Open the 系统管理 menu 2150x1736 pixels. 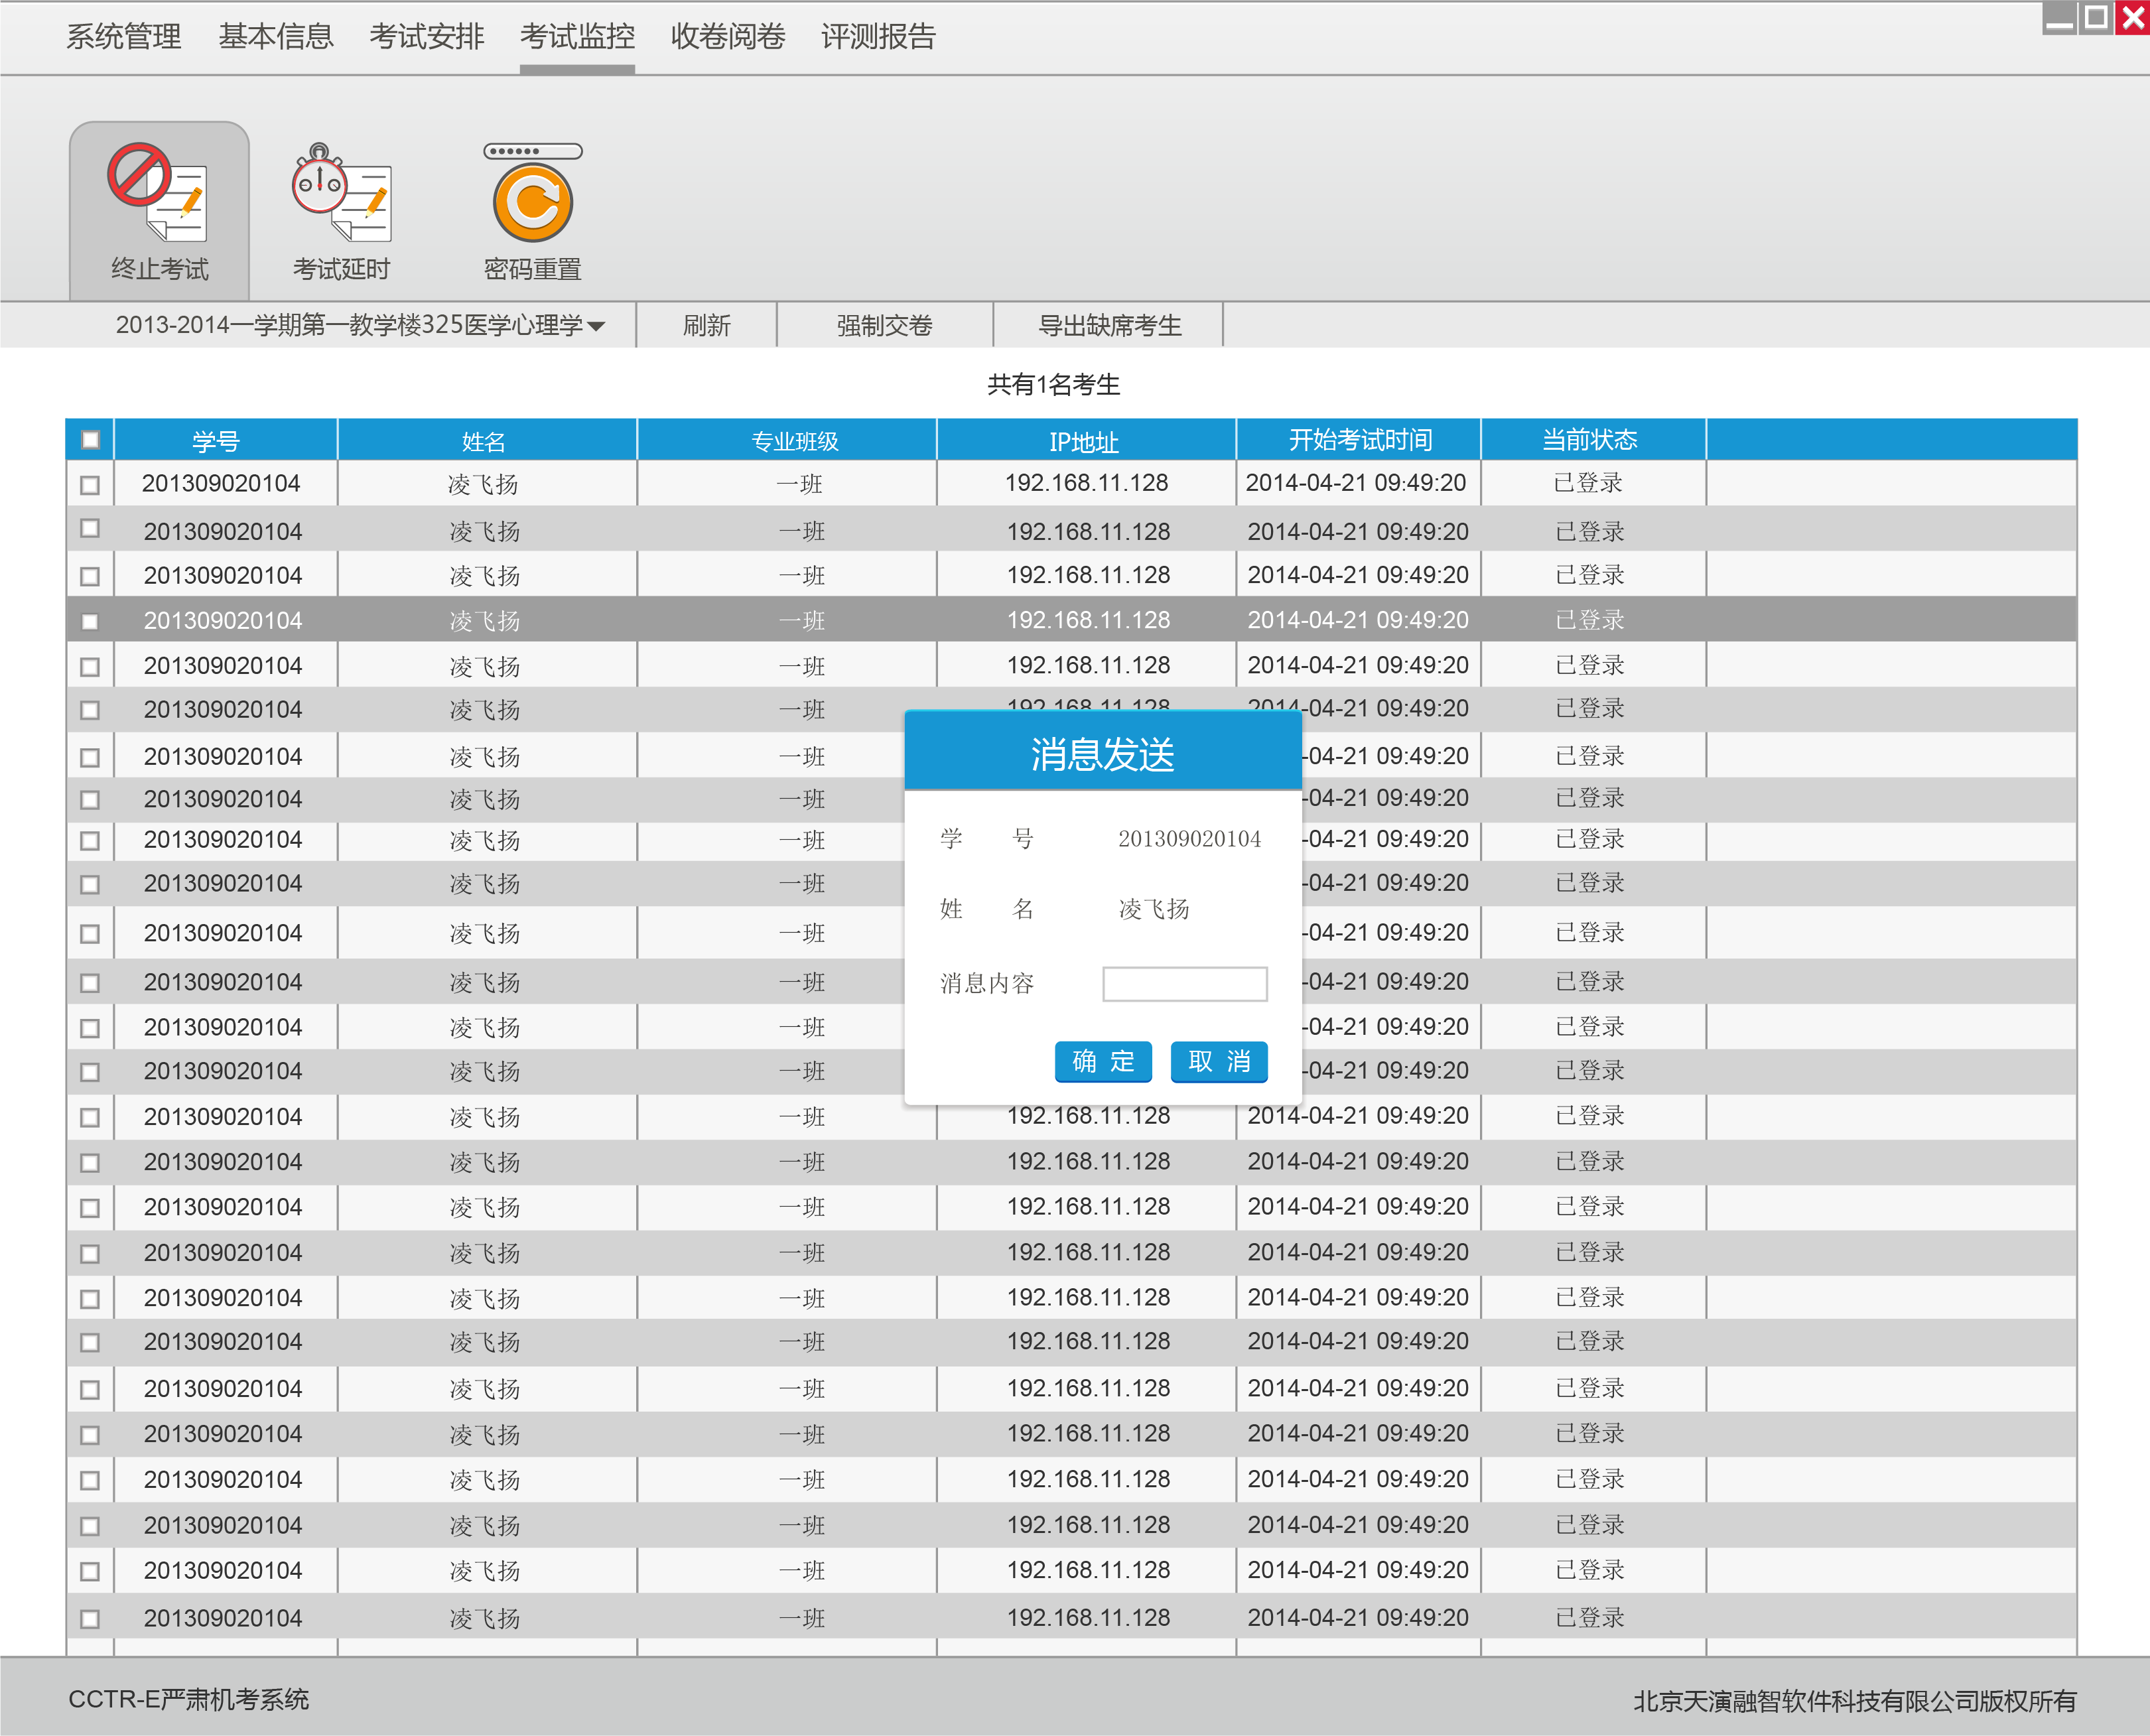coord(124,37)
